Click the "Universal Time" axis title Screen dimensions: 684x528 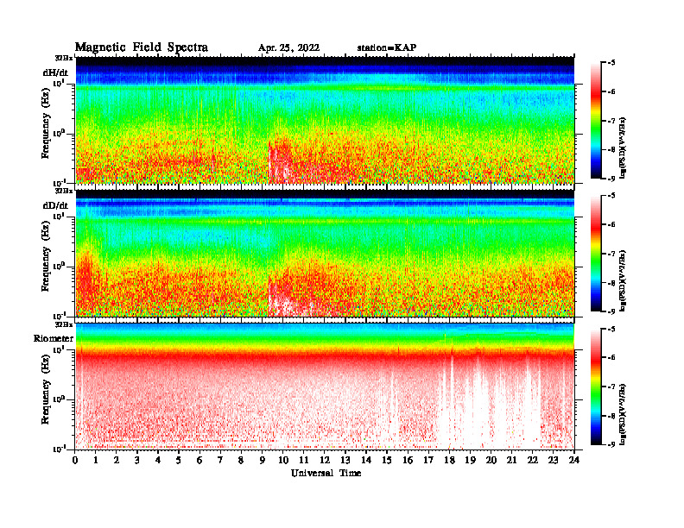326,473
